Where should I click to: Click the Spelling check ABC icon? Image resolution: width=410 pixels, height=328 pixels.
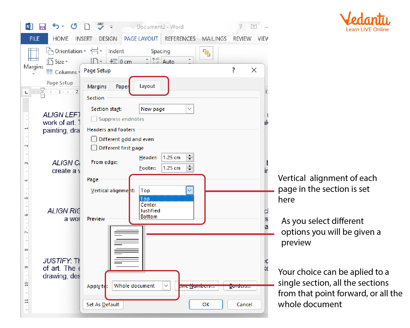pyautogui.click(x=101, y=26)
